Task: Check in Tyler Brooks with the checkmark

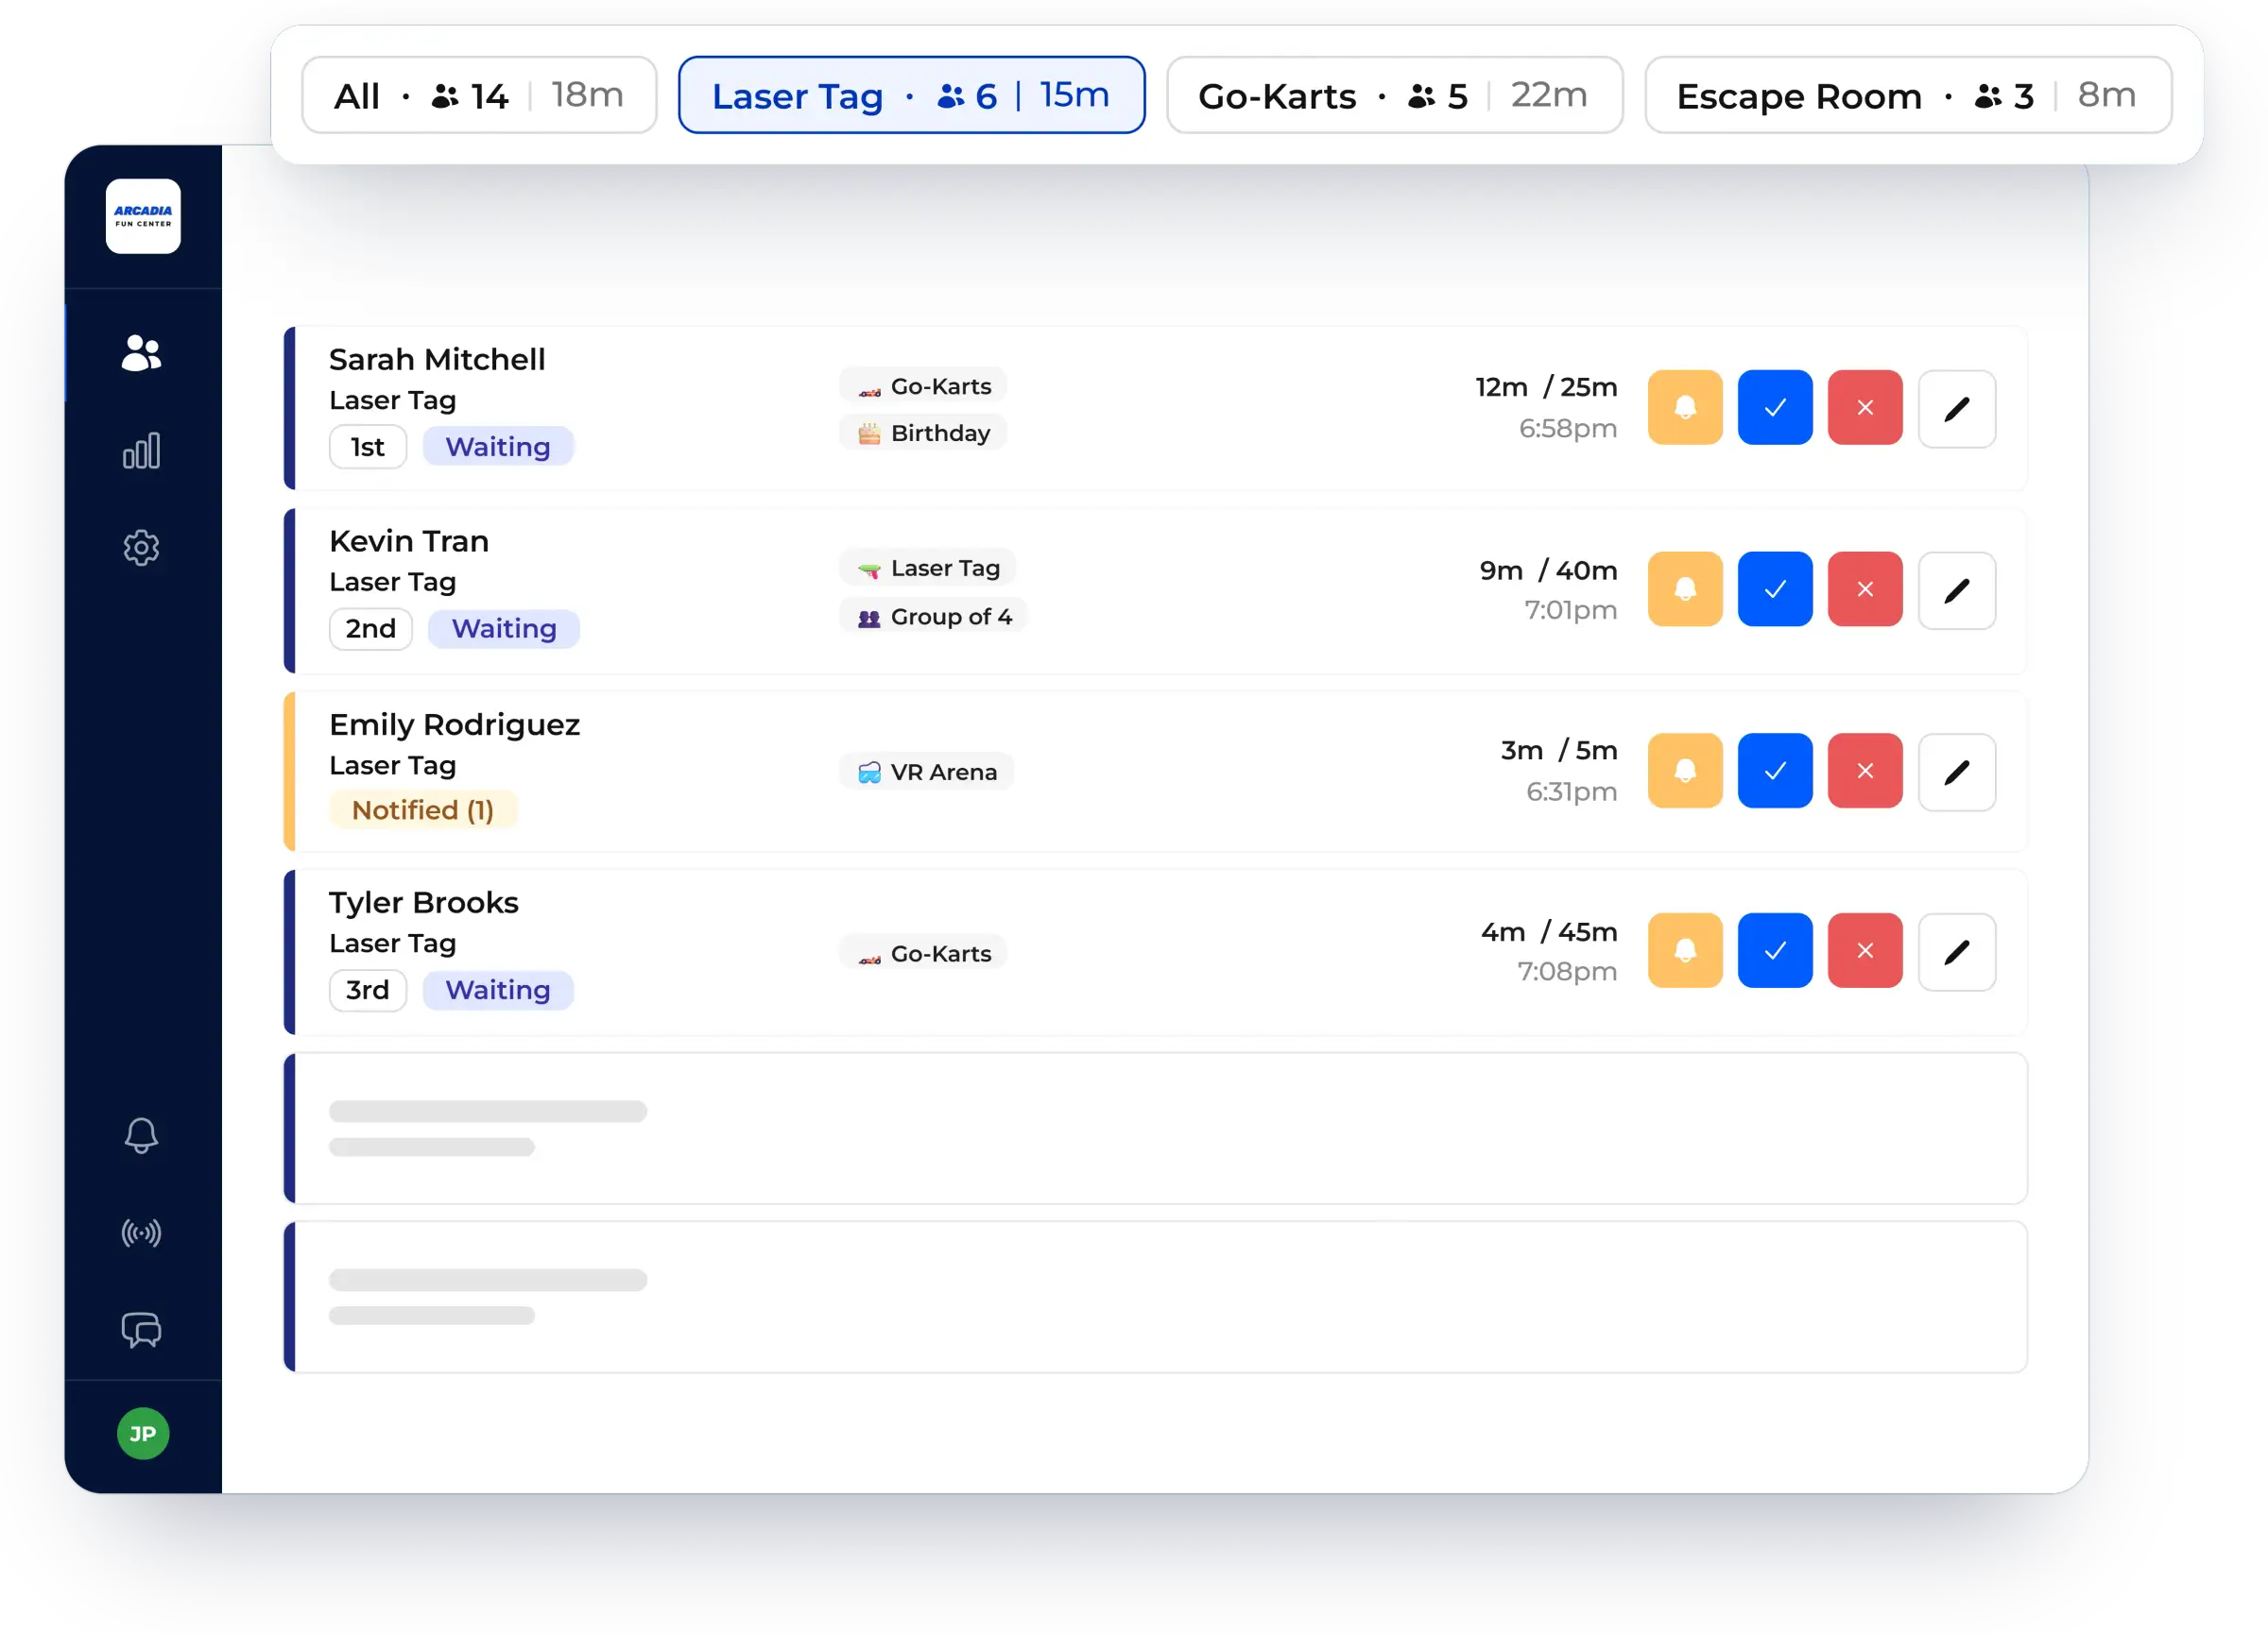Action: [x=1775, y=950]
